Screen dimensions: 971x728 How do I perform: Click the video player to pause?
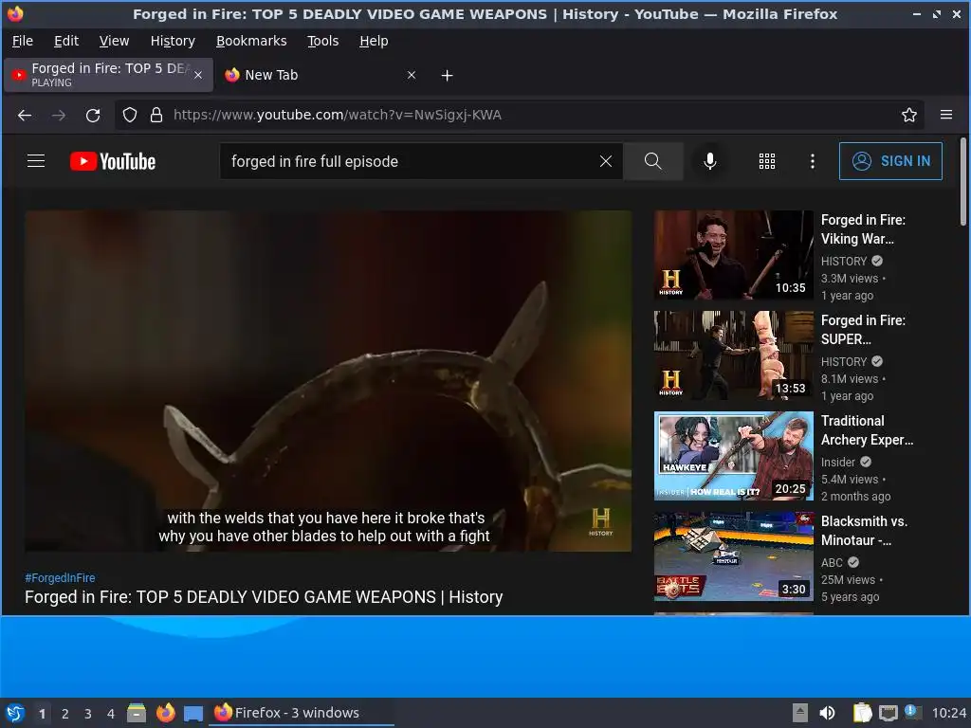(328, 381)
